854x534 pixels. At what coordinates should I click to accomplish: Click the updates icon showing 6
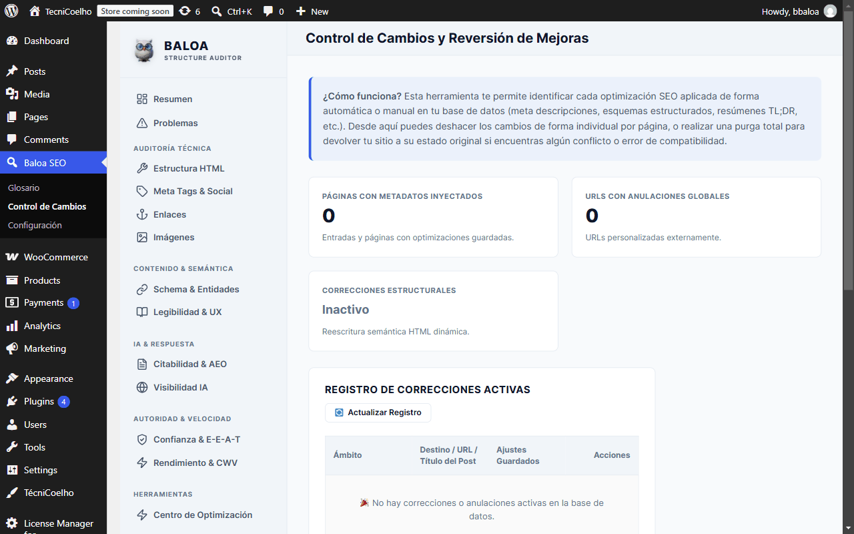(185, 11)
